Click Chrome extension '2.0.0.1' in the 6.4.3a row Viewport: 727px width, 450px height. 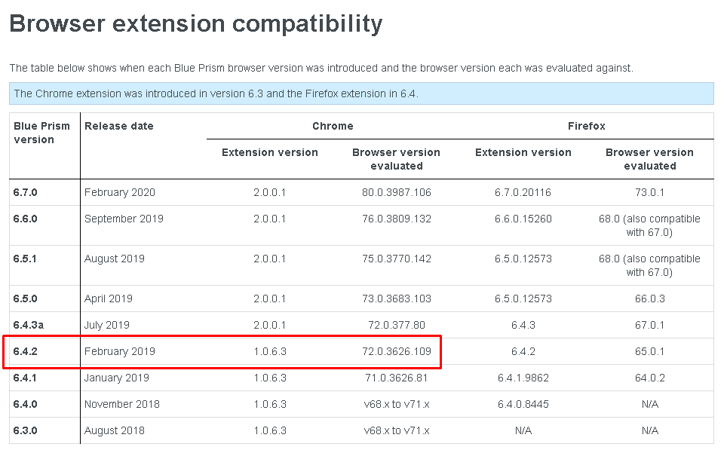[x=270, y=325]
